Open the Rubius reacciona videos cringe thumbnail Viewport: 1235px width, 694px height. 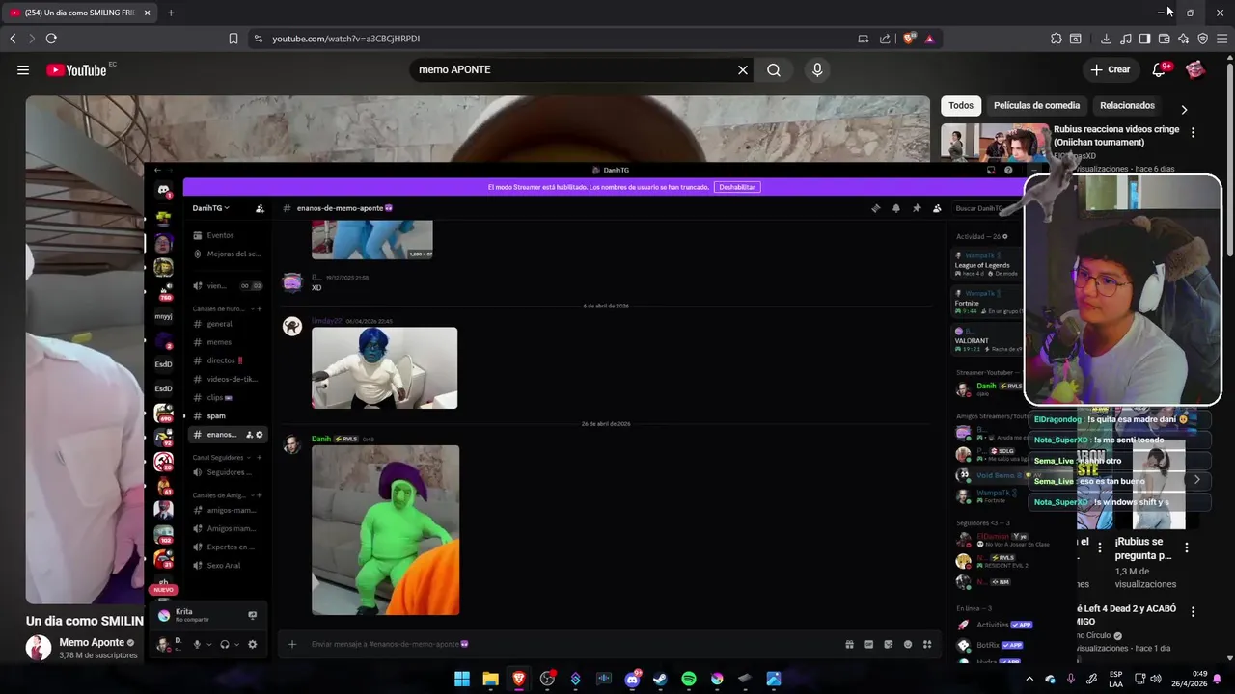tap(995, 143)
